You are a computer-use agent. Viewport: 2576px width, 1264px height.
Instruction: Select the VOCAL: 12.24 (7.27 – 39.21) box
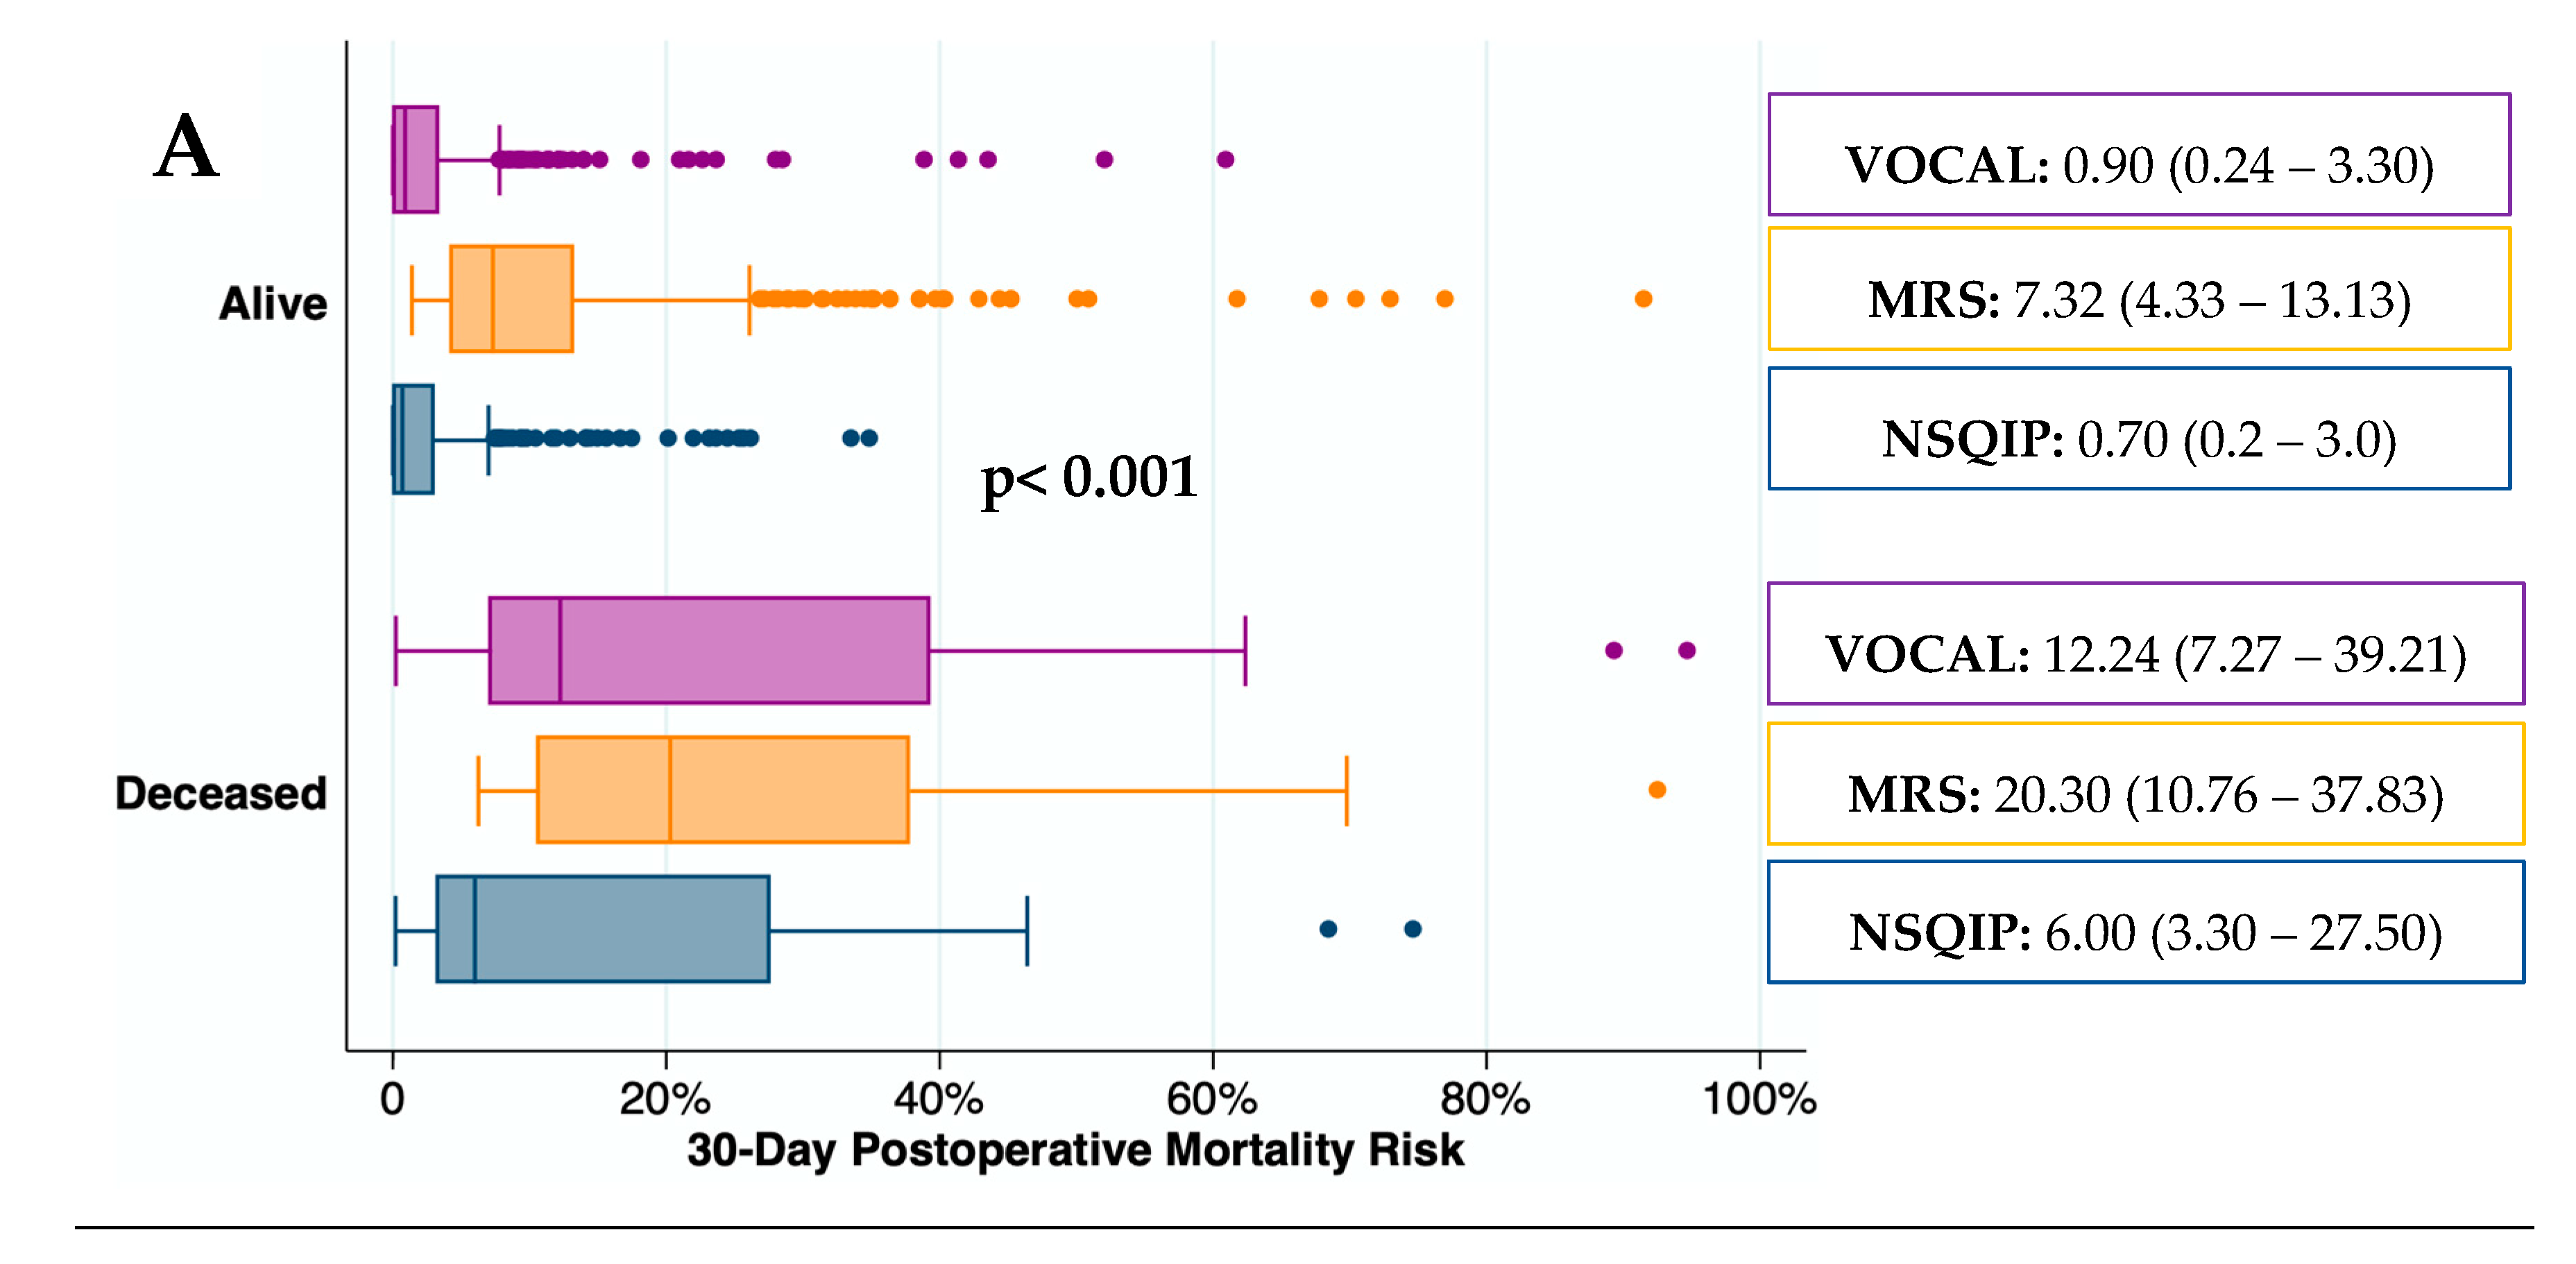coord(2145,644)
